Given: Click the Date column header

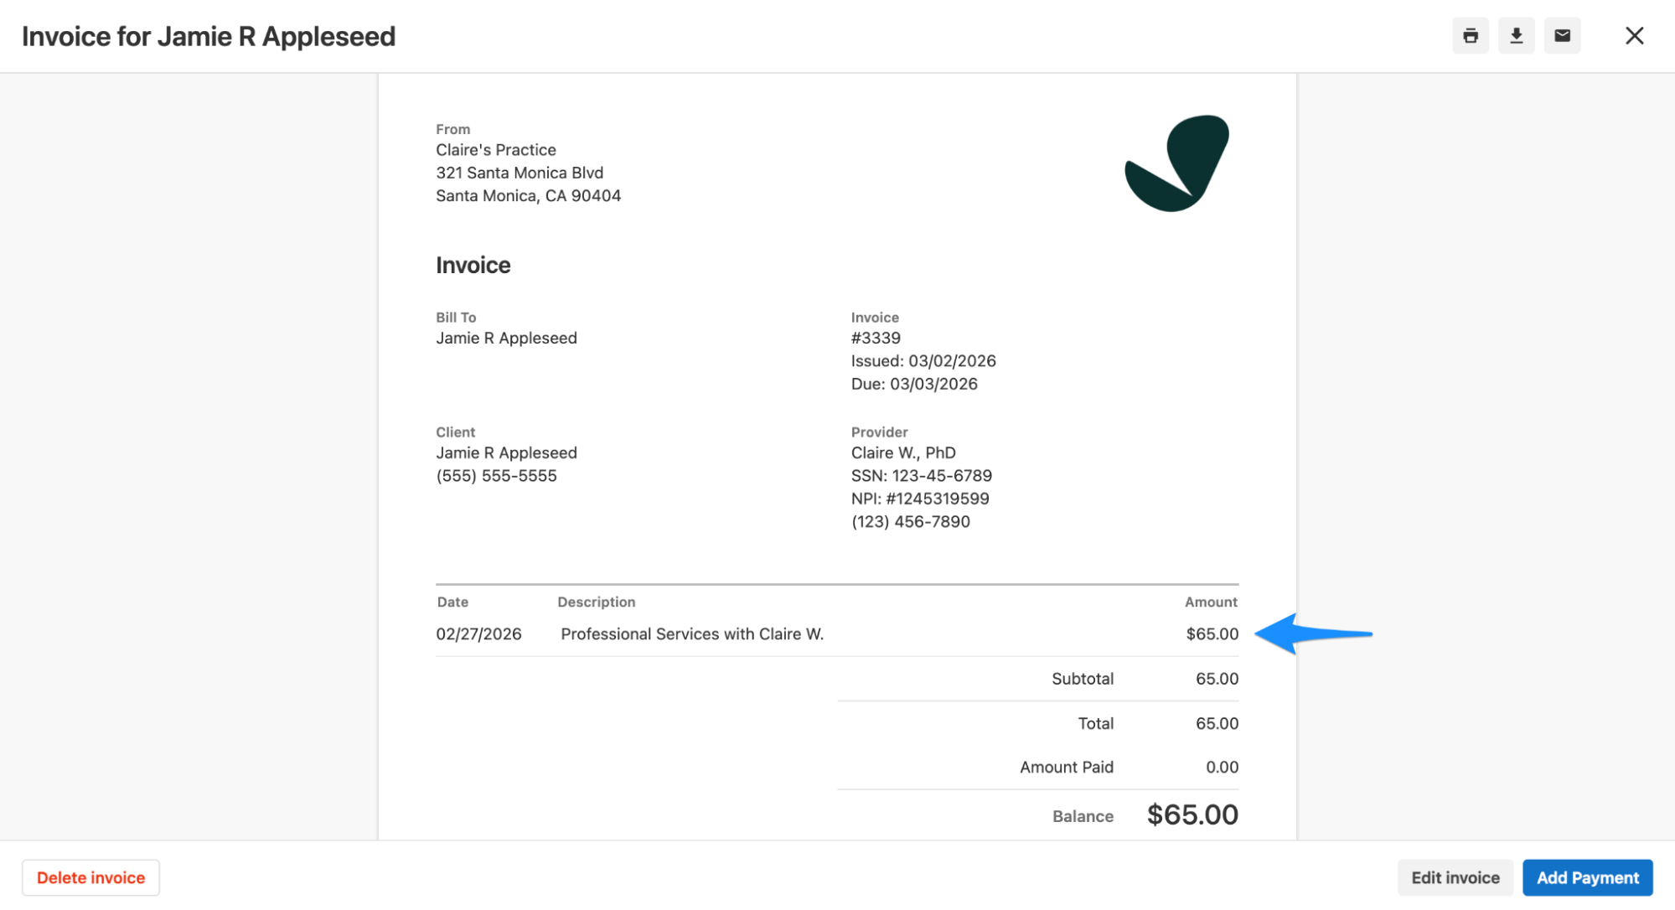Looking at the screenshot, I should coord(452,602).
